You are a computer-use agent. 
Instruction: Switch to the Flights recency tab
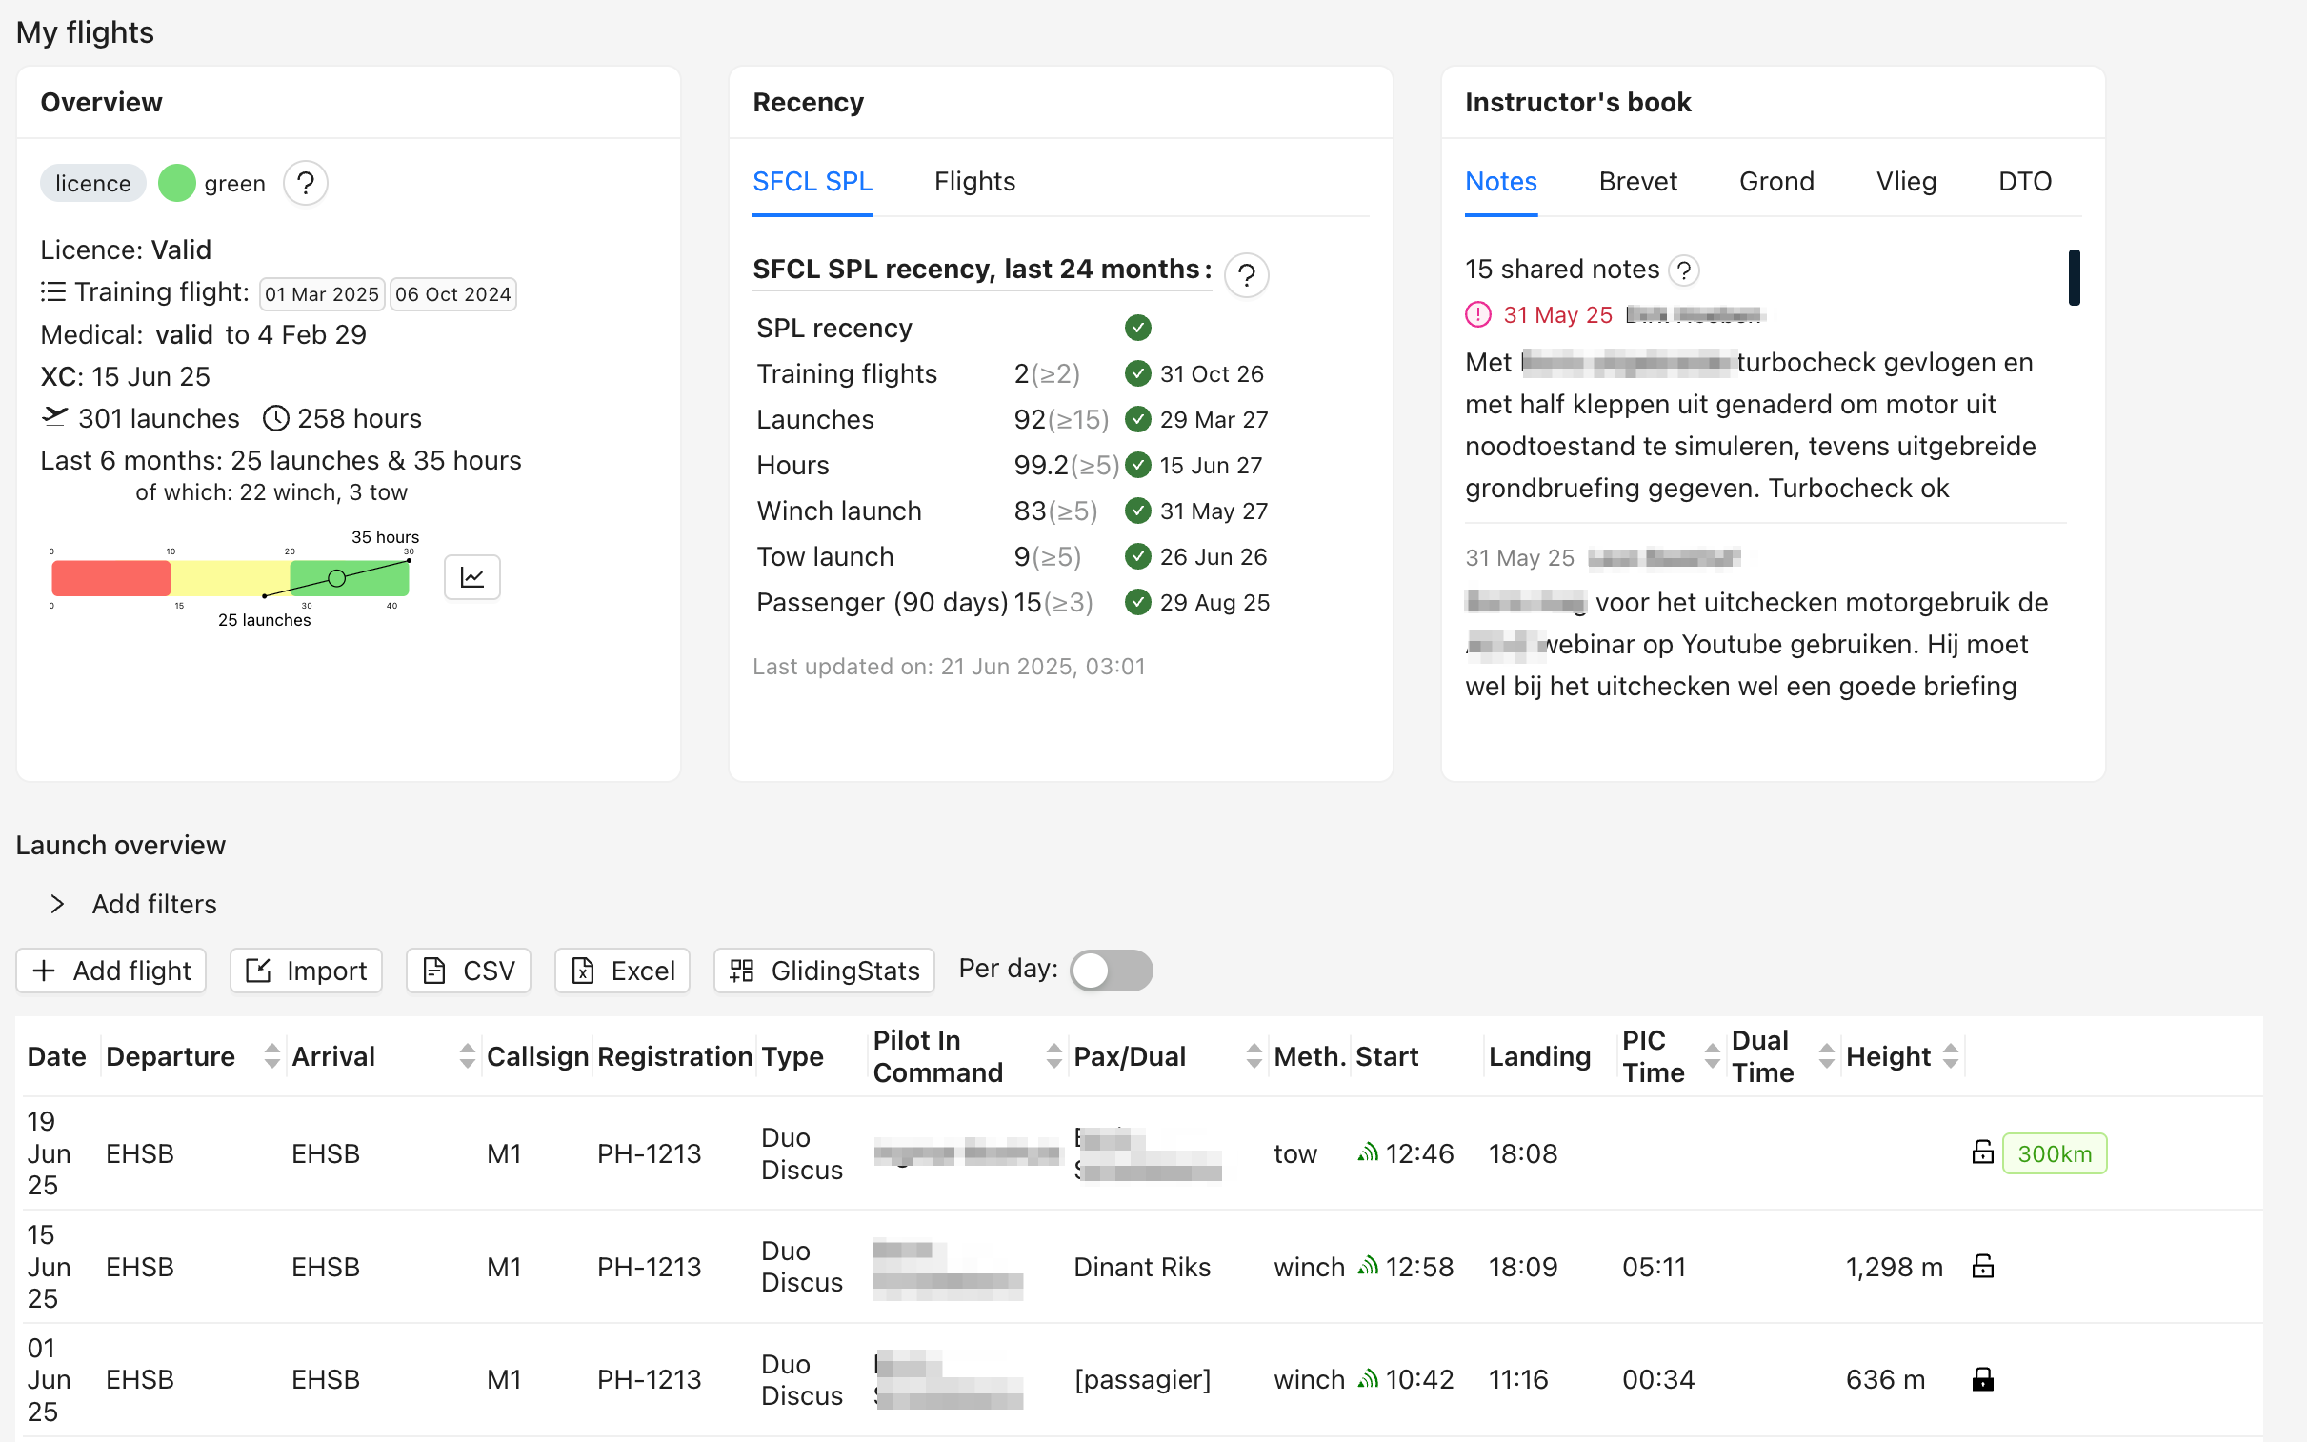tap(974, 181)
